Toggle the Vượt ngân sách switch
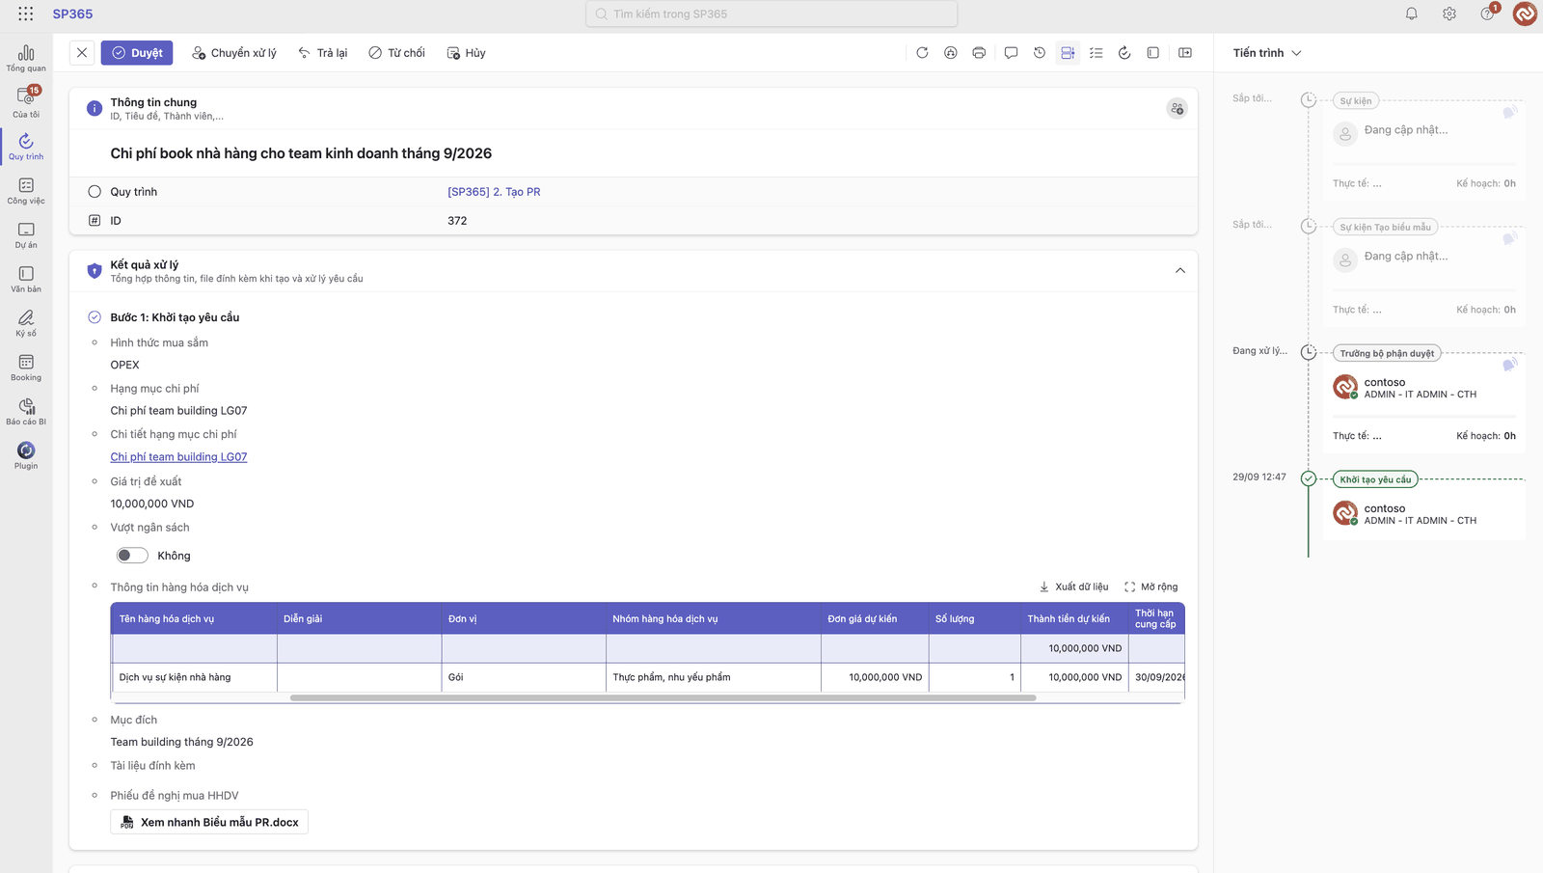 pyautogui.click(x=132, y=556)
